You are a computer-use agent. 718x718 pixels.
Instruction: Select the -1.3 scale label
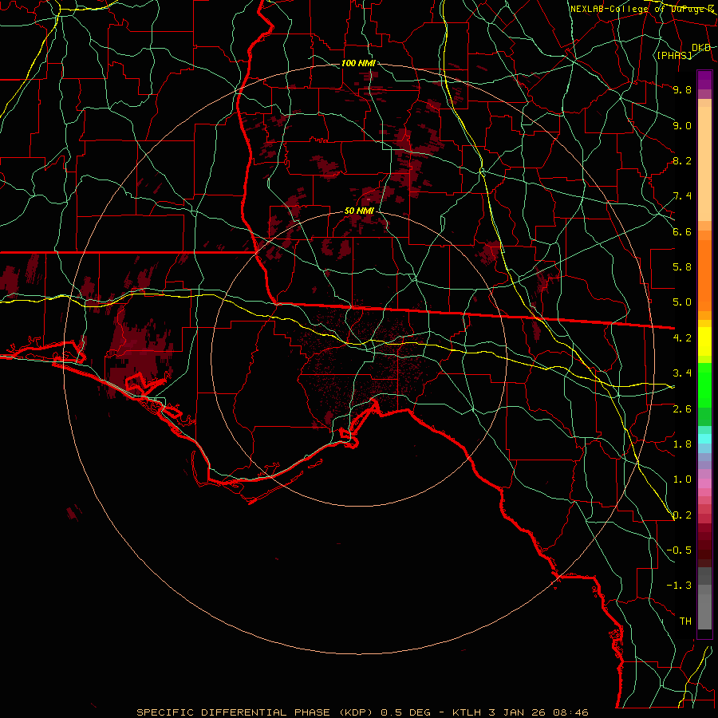click(679, 586)
